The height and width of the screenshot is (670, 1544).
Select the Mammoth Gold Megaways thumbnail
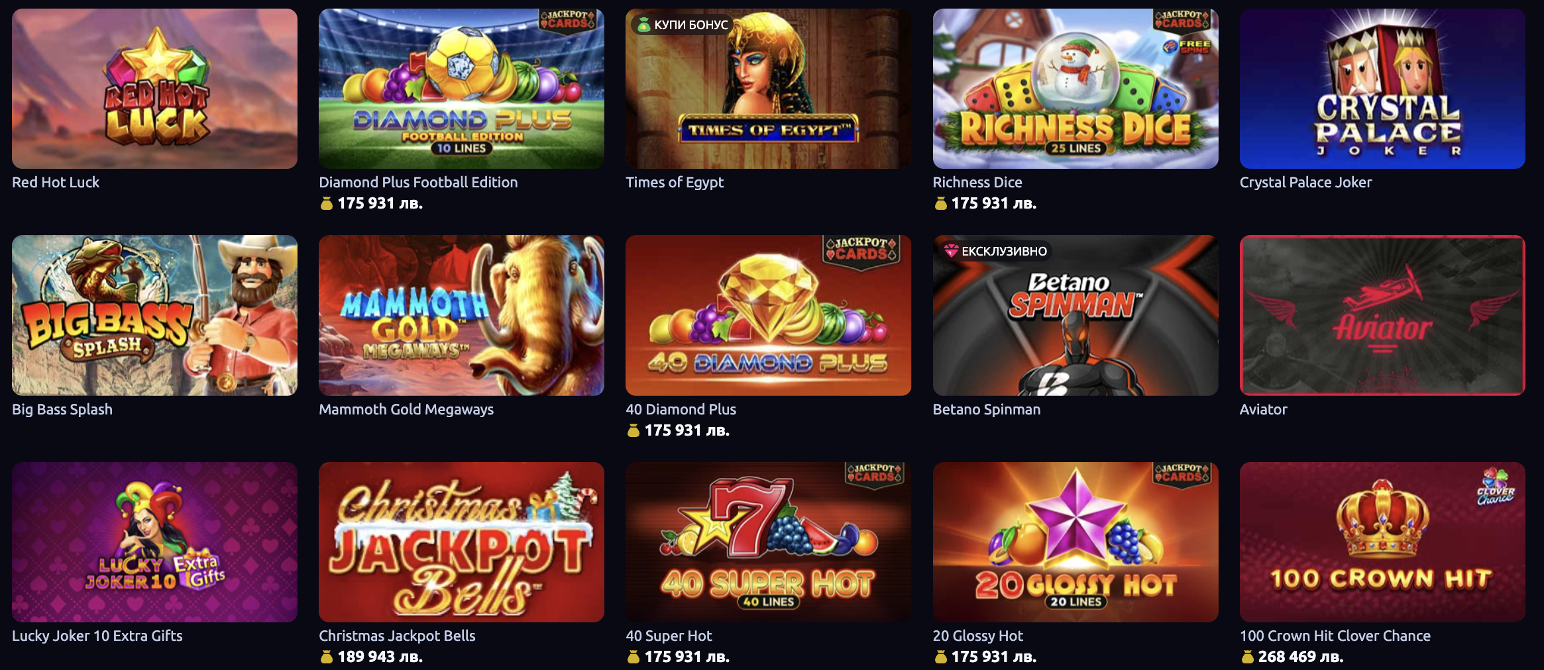pyautogui.click(x=461, y=315)
